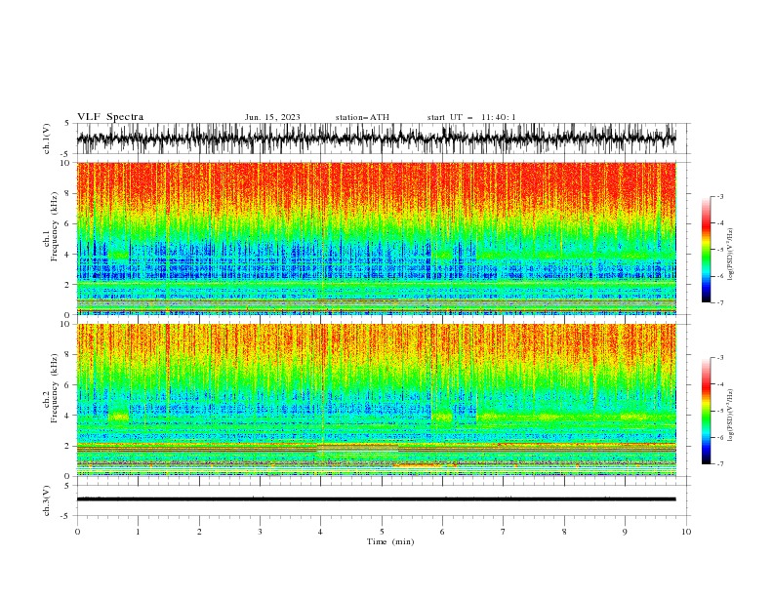Select the upper colorbar's log(PSD)(V²/Hz) label

click(x=730, y=255)
